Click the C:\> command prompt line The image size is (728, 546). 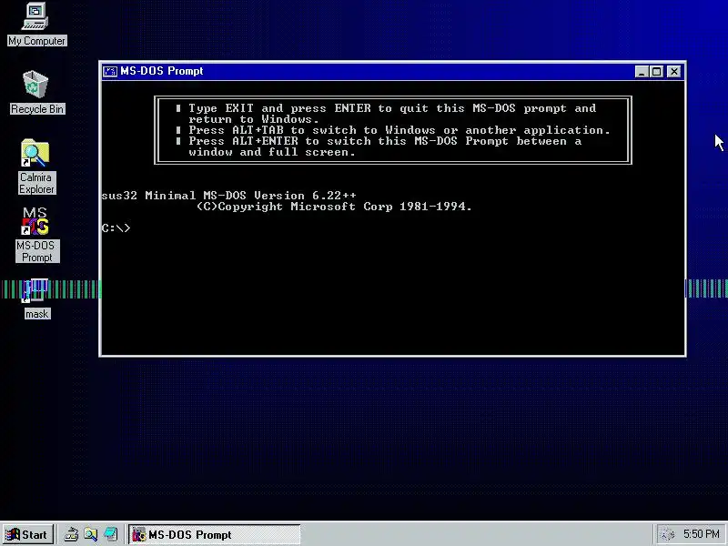[x=116, y=228]
